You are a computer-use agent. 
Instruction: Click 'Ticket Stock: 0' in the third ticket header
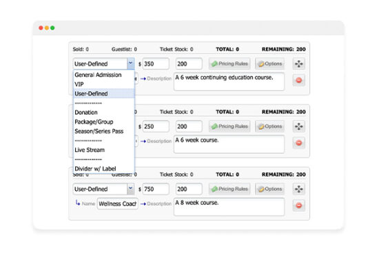coord(176,175)
